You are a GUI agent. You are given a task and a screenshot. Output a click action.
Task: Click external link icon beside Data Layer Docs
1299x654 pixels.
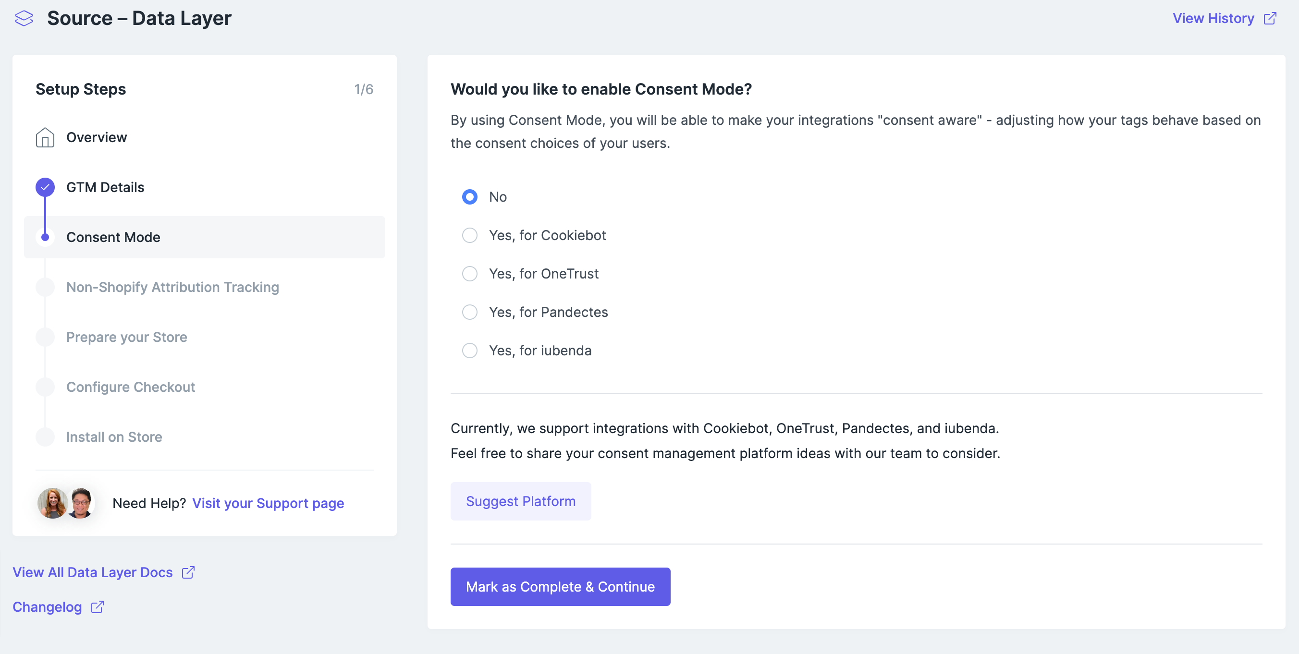click(188, 572)
